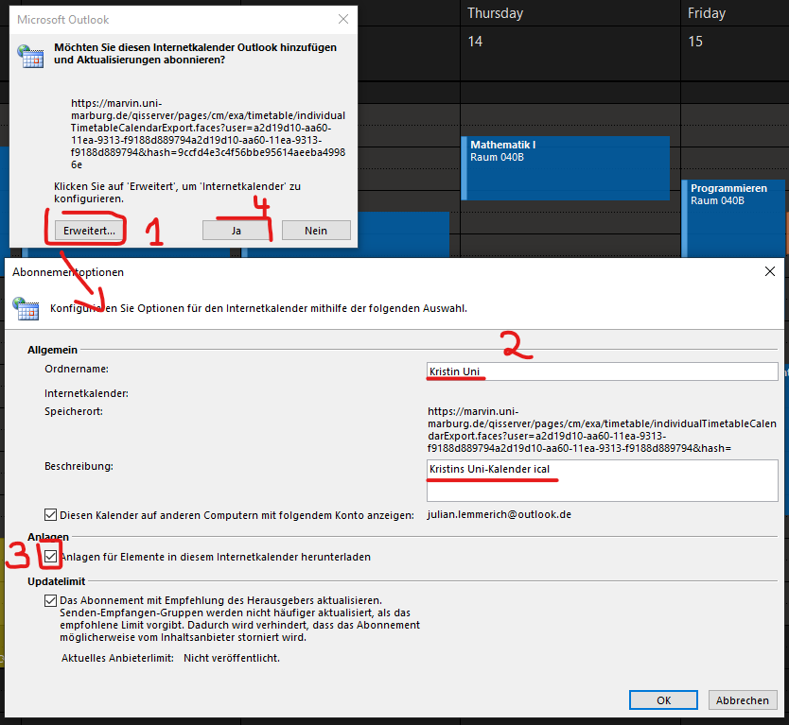Toggle 'Anlagen für Elemente' download checkbox

50,557
